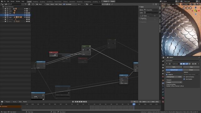The height and width of the screenshot is (113, 201).
Task: Toggle visibility eye of the Light collection
Action: [x=25, y=17]
